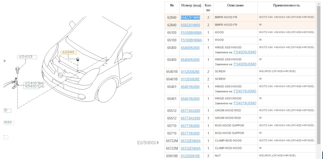Image resolution: width=323 pixels, height=159 pixels.
Task: Select the 65401B callout label in diagram
Action: [27, 57]
